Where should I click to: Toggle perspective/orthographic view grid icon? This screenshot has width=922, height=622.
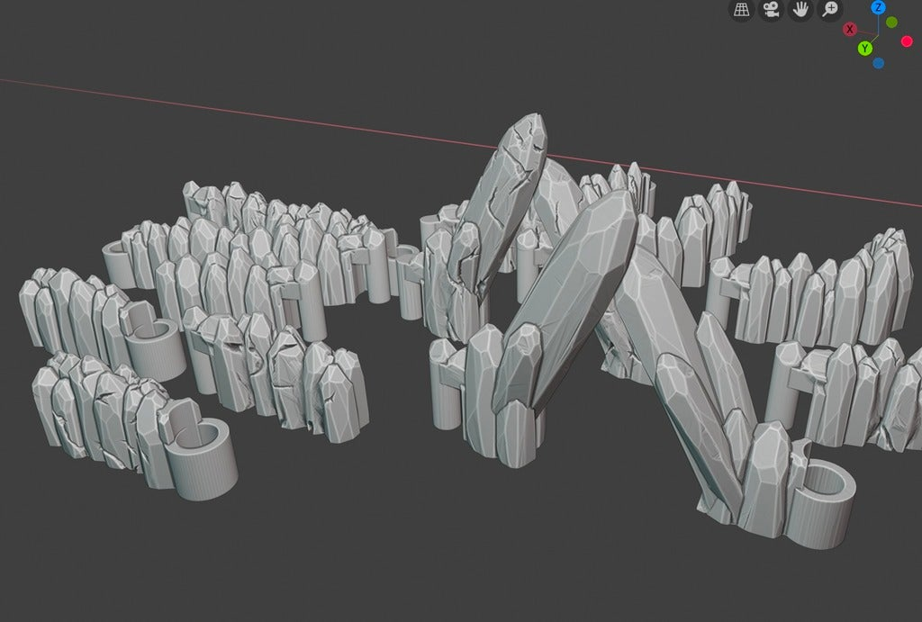click(742, 9)
